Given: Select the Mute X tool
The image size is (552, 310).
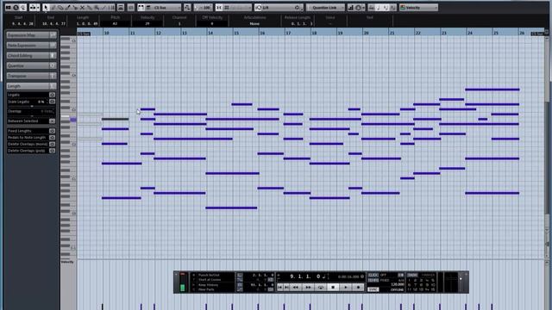Looking at the screenshot, I should [x=83, y=8].
